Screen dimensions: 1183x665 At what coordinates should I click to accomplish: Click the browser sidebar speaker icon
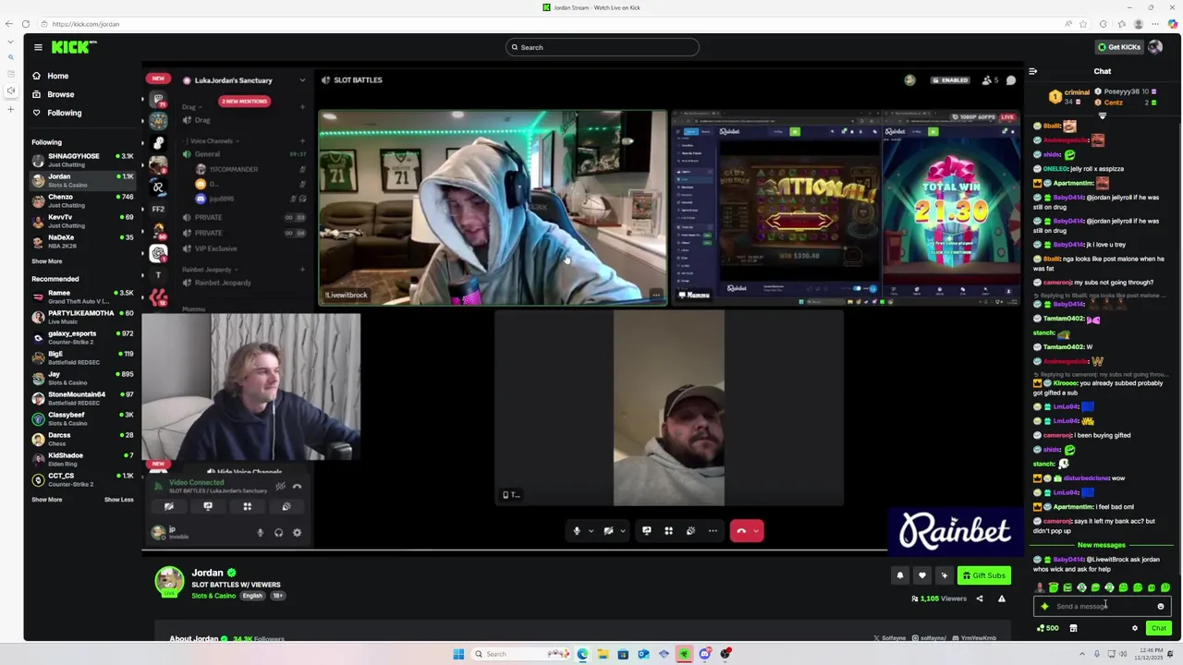[10, 91]
